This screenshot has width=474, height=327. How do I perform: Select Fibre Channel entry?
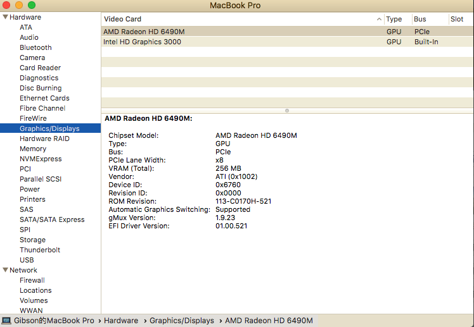tap(42, 108)
